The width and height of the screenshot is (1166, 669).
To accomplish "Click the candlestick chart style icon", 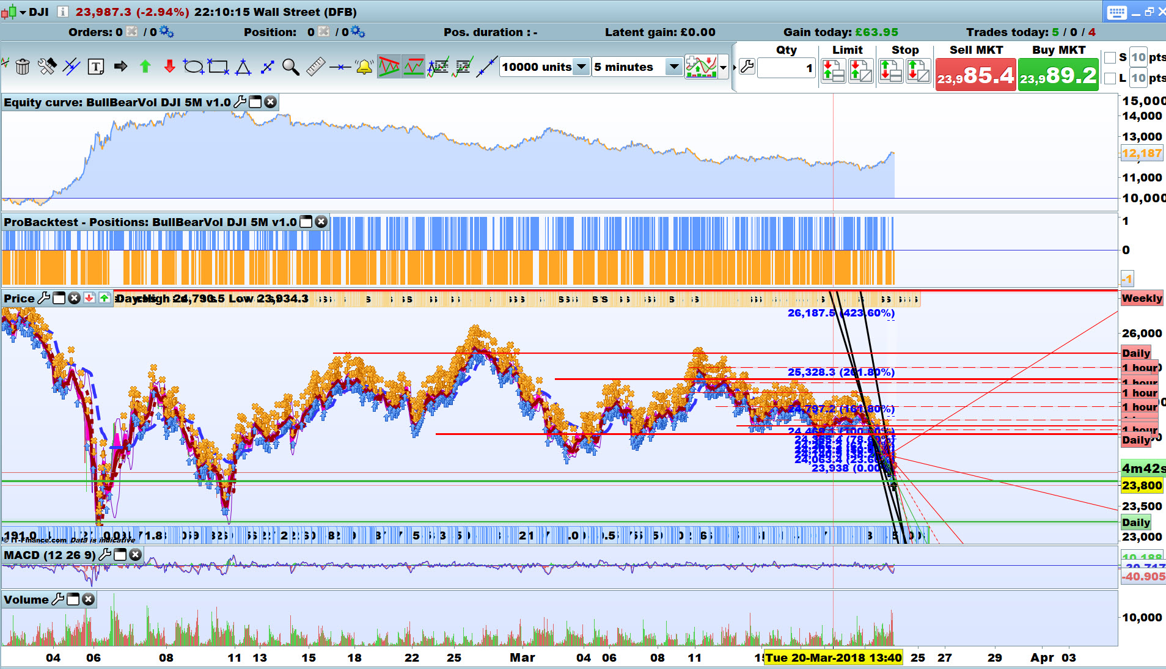I will (9, 12).
